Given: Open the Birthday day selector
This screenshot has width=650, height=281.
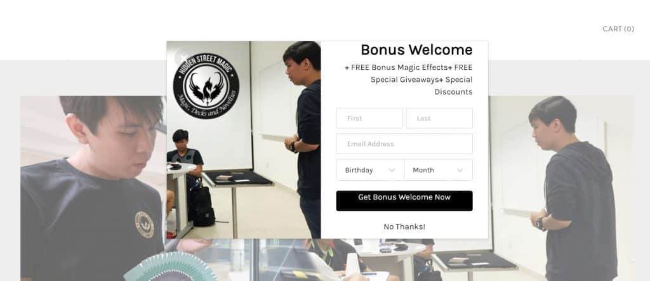Looking at the screenshot, I should [x=370, y=170].
